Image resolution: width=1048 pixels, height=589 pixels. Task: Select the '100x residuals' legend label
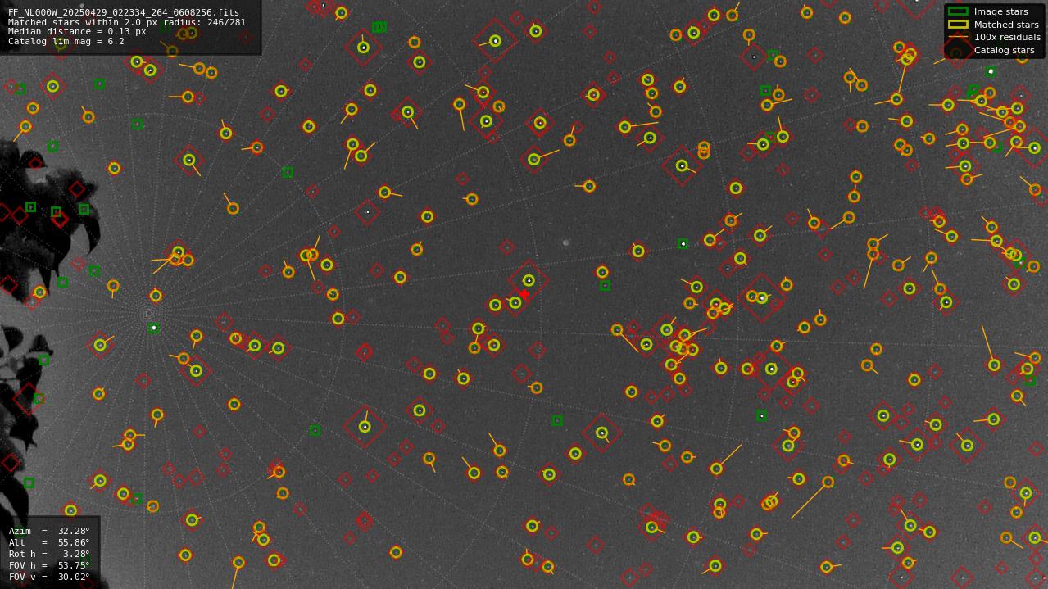coord(1007,37)
